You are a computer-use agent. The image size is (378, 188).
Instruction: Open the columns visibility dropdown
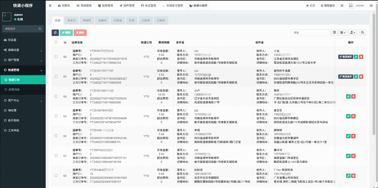click(x=343, y=32)
